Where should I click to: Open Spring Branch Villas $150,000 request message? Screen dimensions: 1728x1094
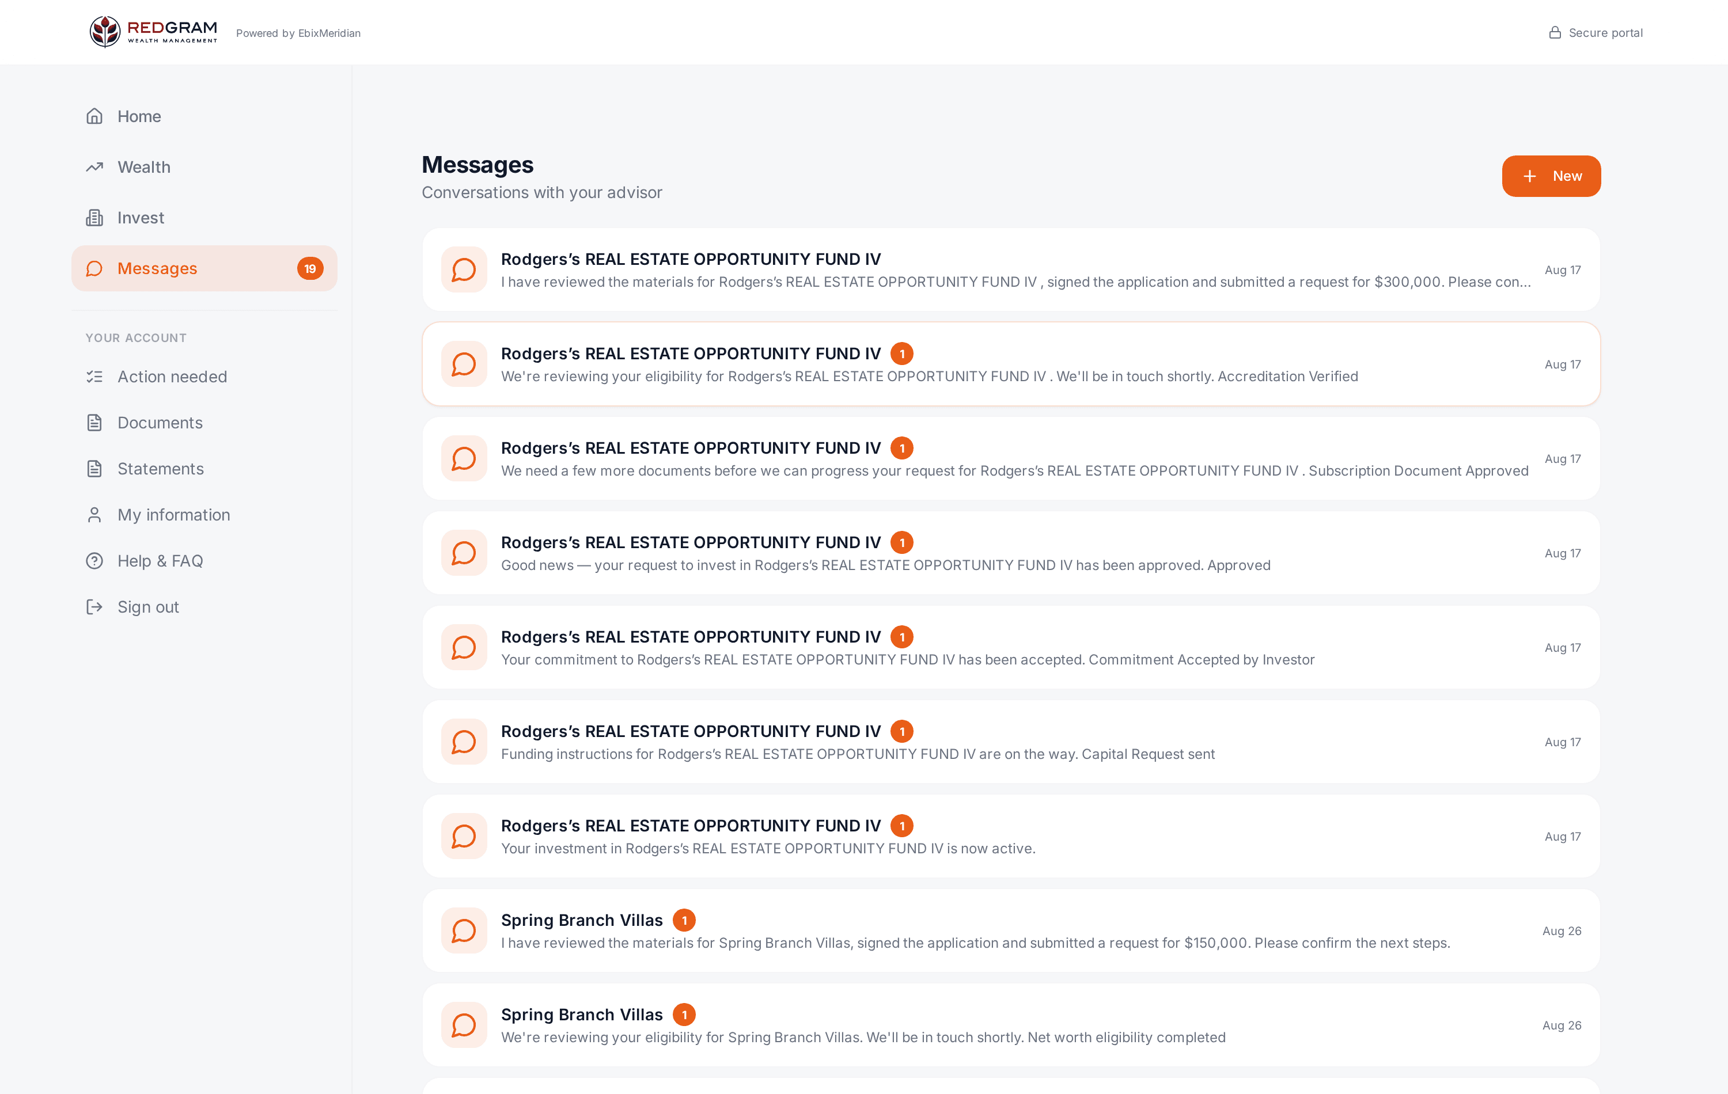tap(1010, 931)
